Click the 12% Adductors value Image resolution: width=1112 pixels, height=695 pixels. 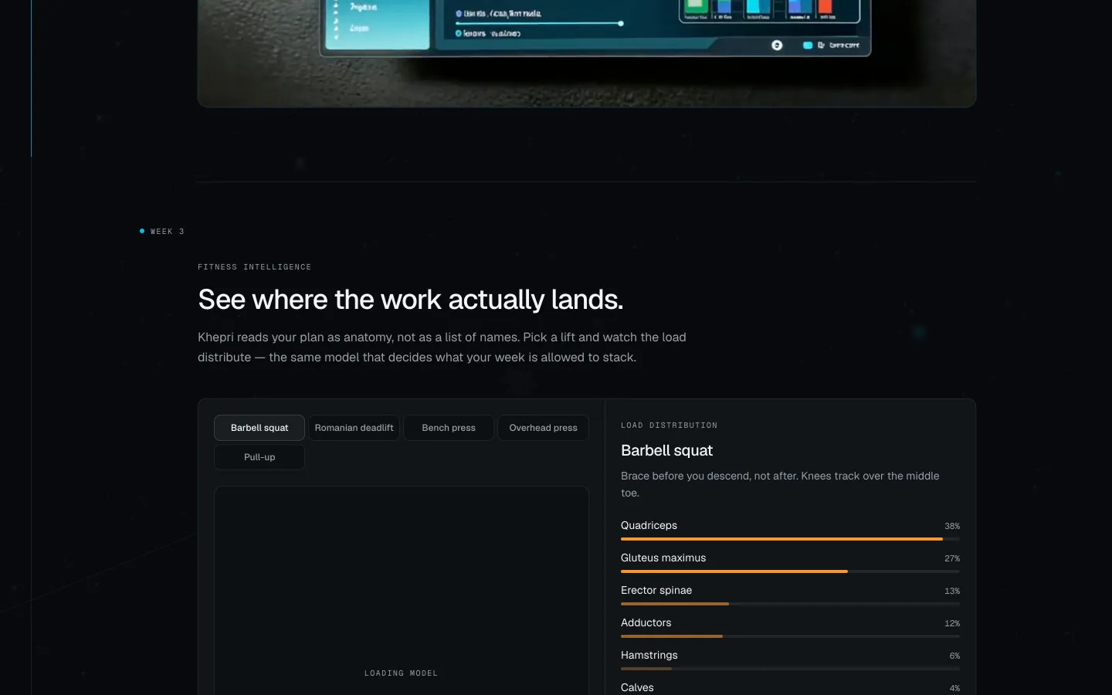click(x=952, y=623)
